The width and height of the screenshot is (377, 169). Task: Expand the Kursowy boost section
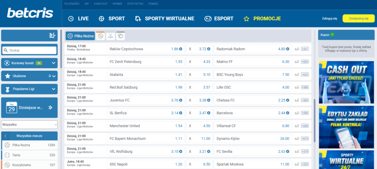[29, 63]
